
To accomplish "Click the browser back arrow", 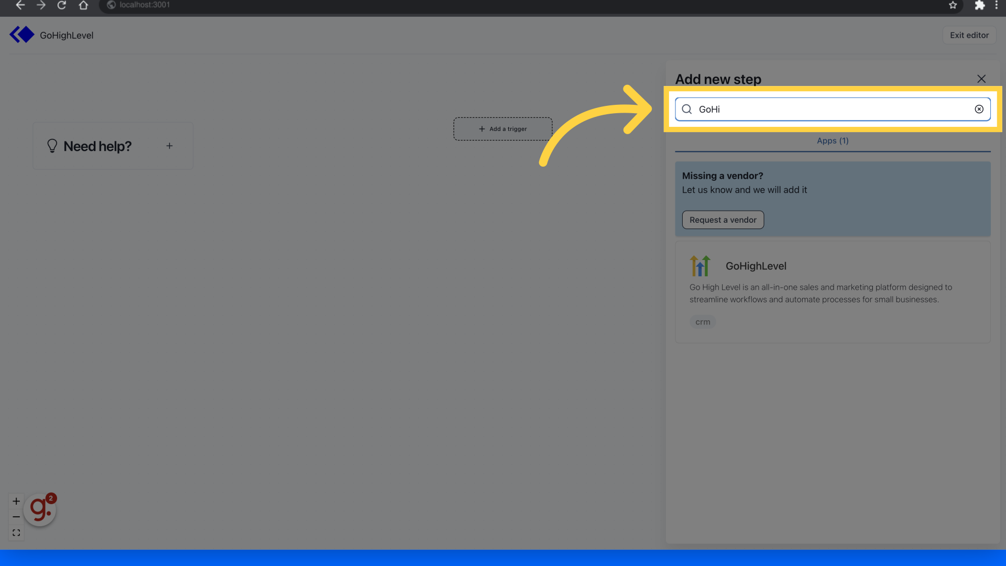I will [20, 5].
